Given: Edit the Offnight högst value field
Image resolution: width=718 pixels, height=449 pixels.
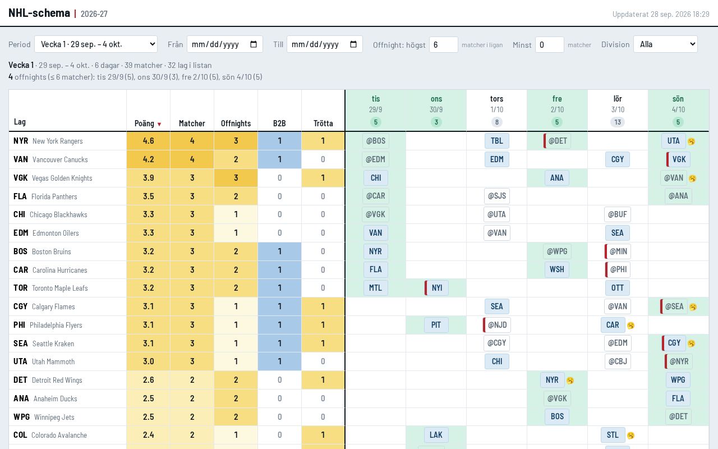Looking at the screenshot, I should coord(444,45).
